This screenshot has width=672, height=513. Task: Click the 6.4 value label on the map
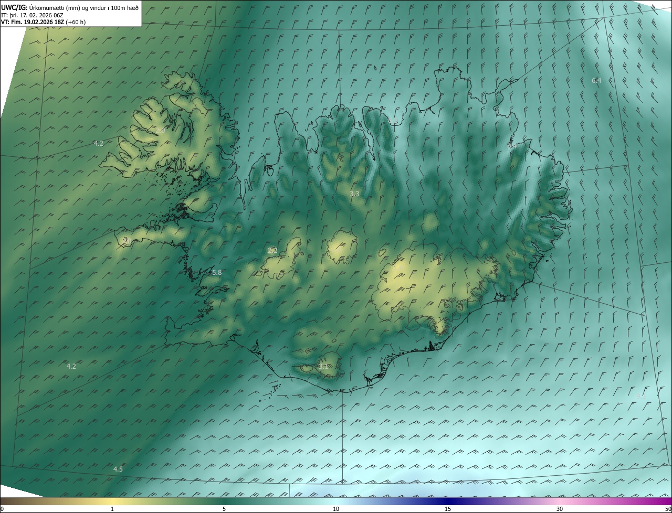pos(596,80)
